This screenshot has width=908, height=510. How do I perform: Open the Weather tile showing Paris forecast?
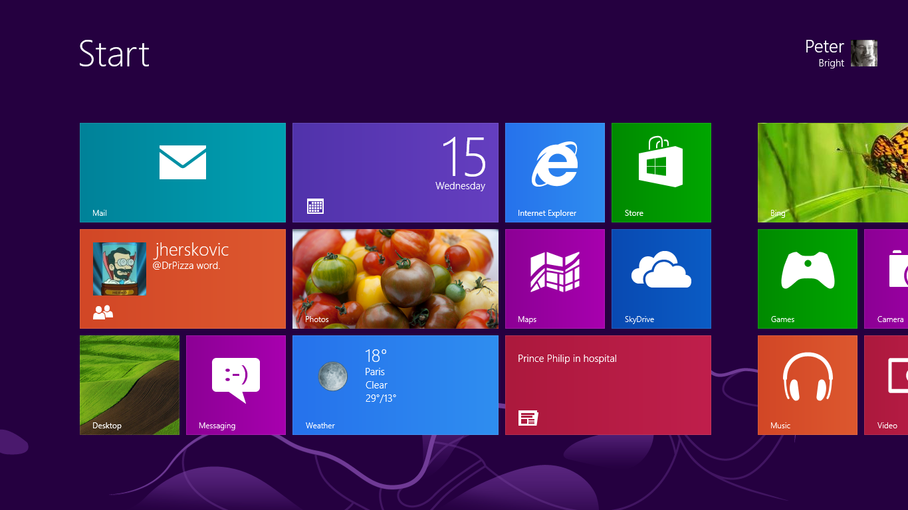(x=395, y=385)
